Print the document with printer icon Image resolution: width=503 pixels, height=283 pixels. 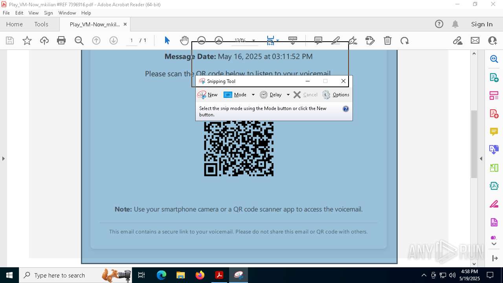click(61, 40)
